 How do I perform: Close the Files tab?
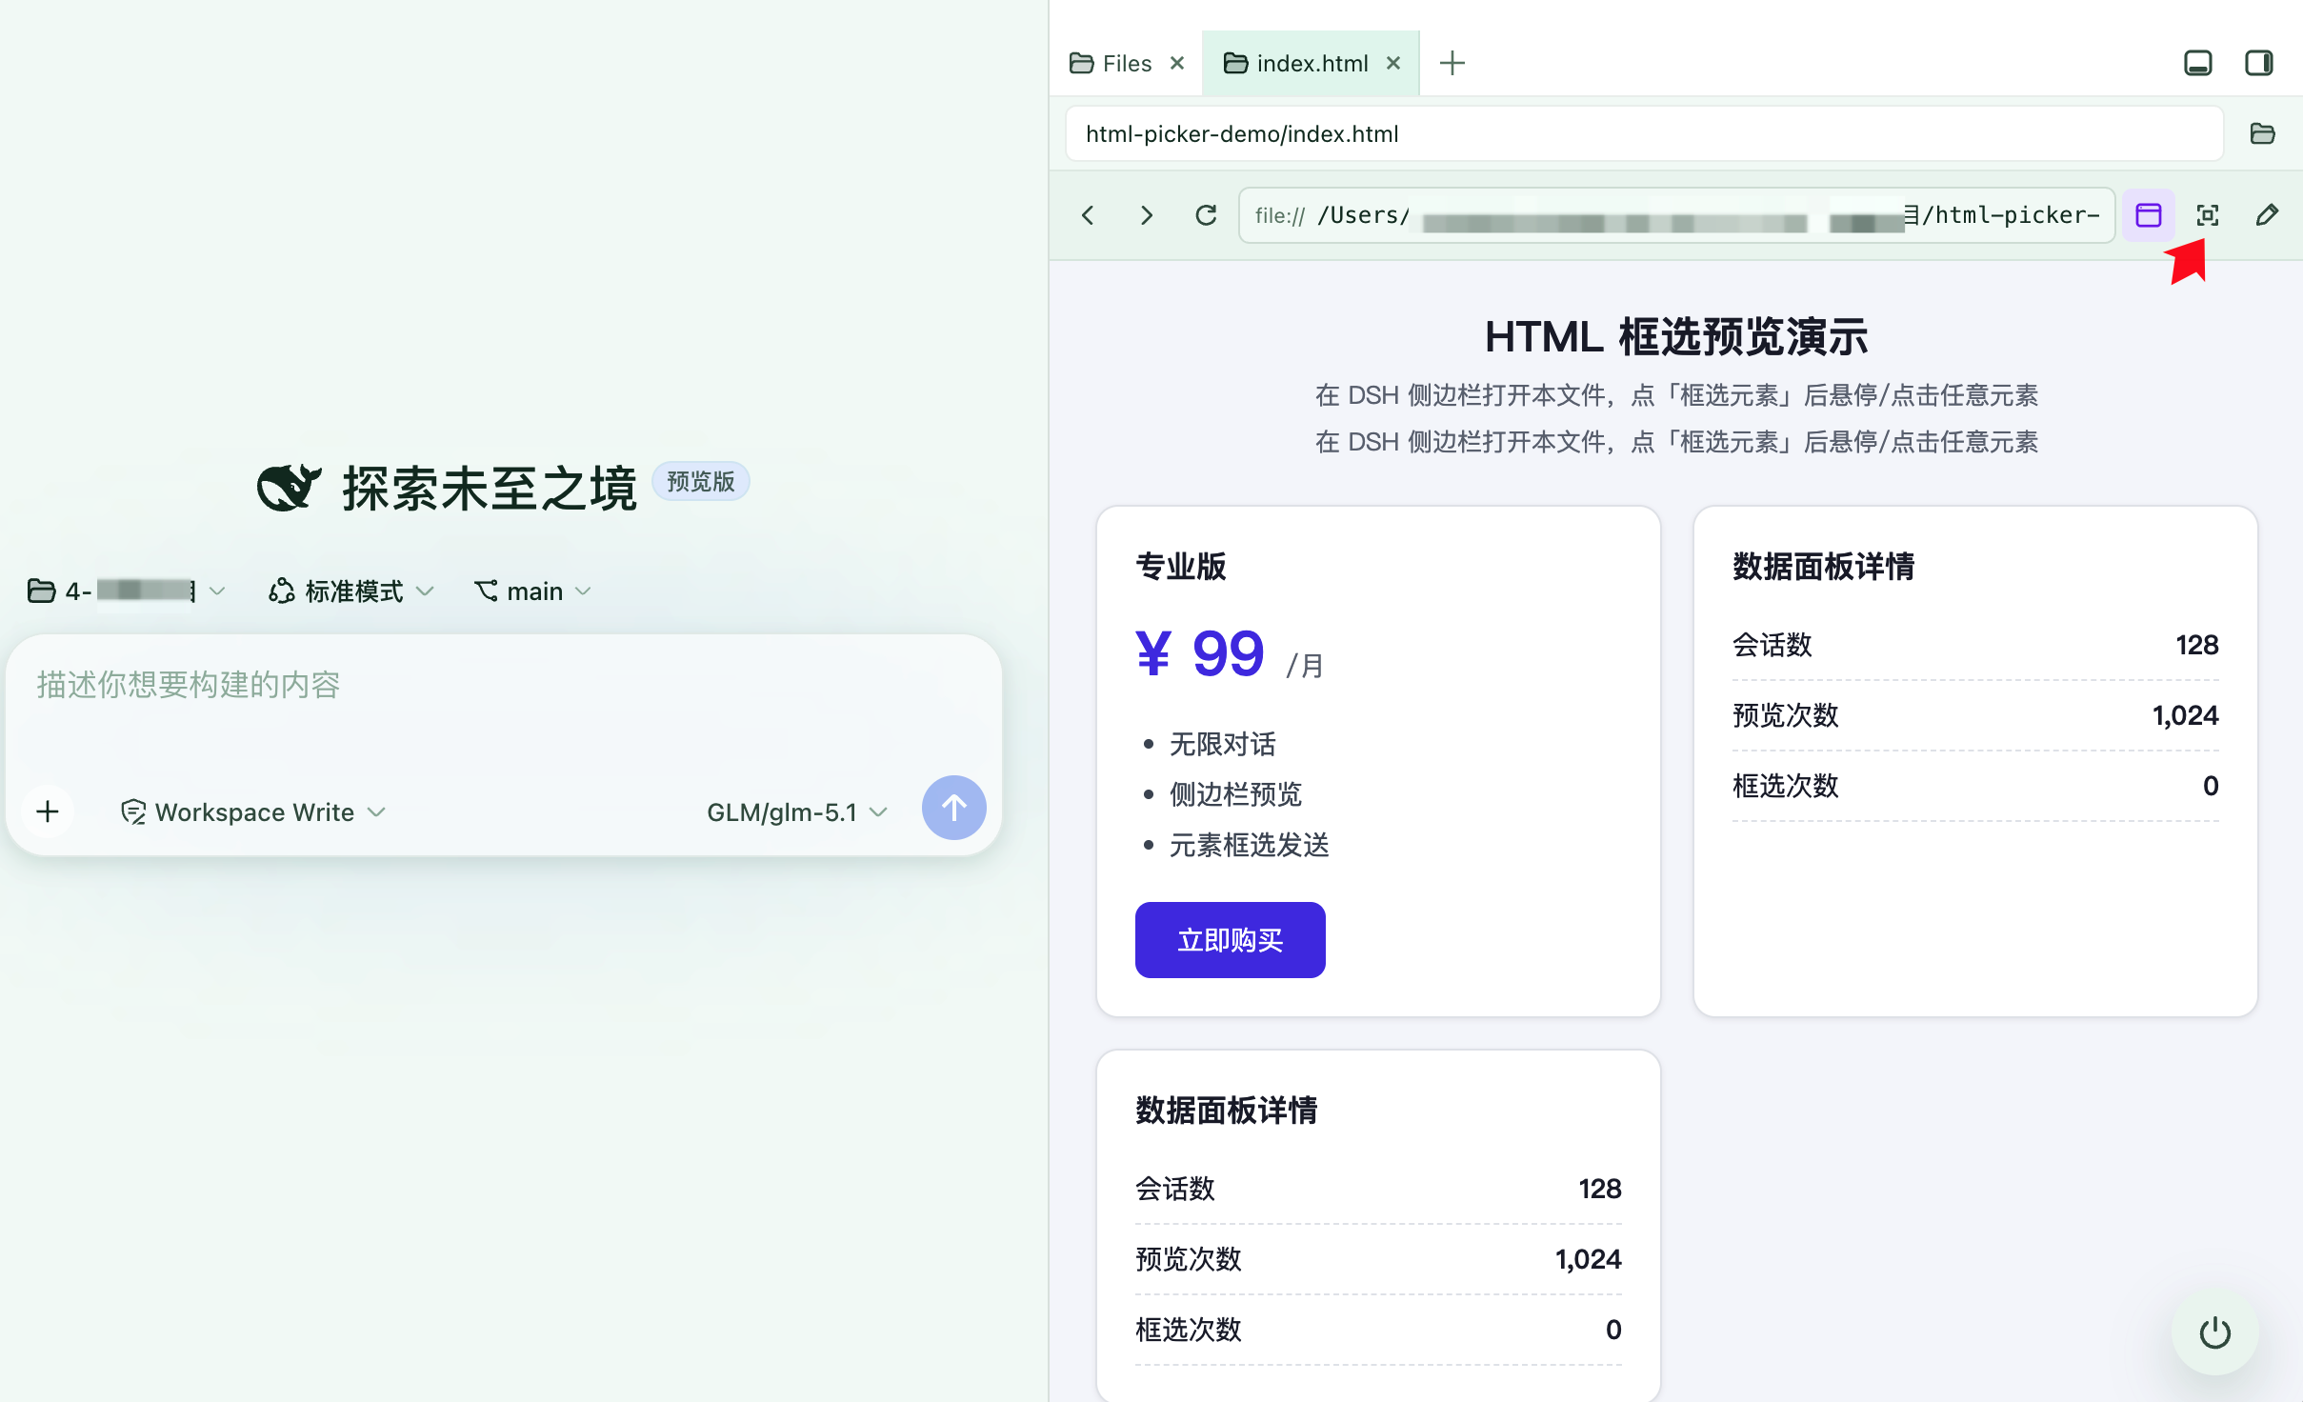tap(1177, 63)
